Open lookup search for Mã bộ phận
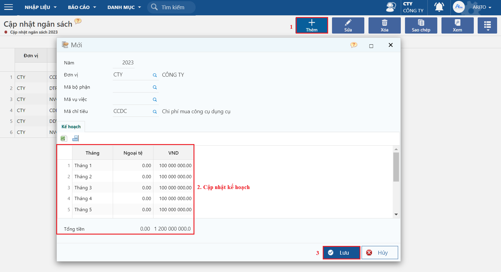Screen dimensions: 501x272 (155, 87)
